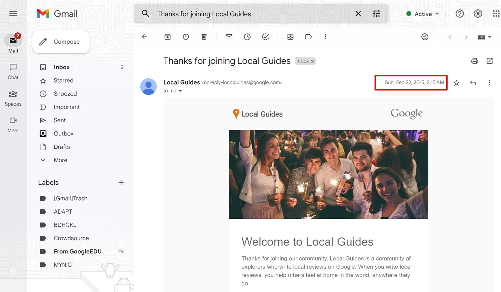501x292 pixels.
Task: Reply to Local Guides email
Action: (x=473, y=83)
